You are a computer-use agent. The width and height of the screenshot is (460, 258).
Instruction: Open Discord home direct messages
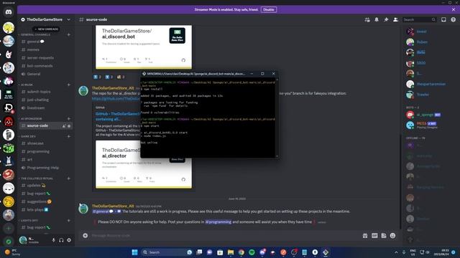click(x=9, y=12)
